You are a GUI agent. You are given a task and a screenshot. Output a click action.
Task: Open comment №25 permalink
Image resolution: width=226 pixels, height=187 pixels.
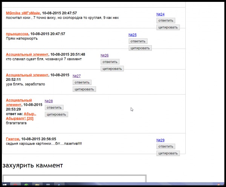[x=133, y=35]
